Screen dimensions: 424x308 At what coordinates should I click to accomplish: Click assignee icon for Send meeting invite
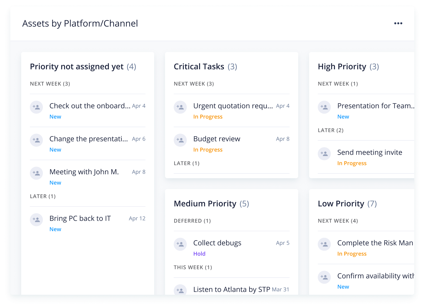pos(324,154)
